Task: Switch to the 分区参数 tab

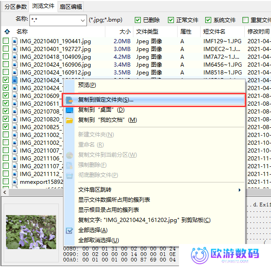Action: click(15, 6)
